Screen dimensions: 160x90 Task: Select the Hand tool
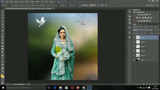[2, 68]
